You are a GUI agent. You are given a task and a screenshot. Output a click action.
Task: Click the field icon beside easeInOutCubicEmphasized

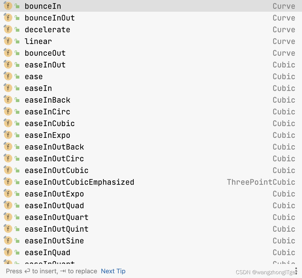click(8, 182)
